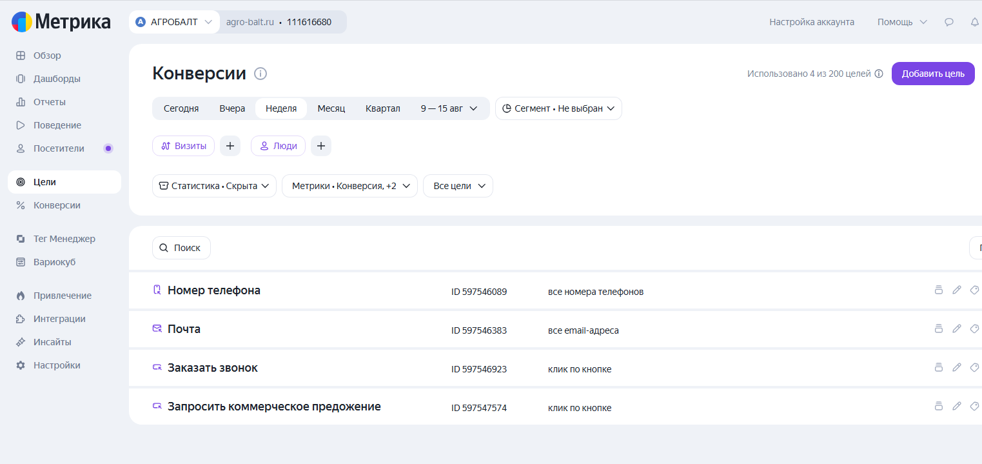Open the chat bubble icon in the top bar
982x464 pixels.
pos(949,22)
